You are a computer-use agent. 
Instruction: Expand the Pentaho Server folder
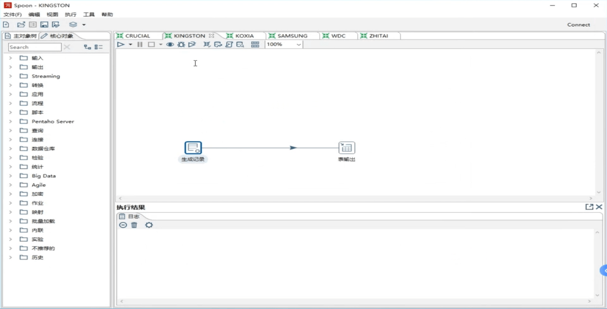(x=10, y=121)
